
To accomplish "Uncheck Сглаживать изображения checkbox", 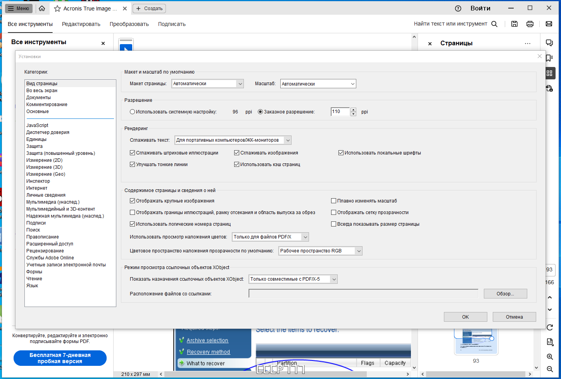I will click(x=236, y=153).
